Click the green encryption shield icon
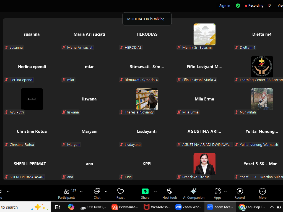This screenshot has height=212, width=283. pyautogui.click(x=238, y=6)
